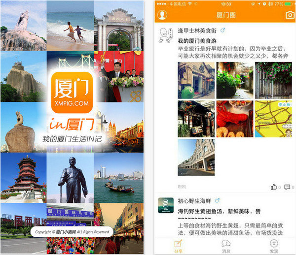View the old shop street photo
Image resolution: width=296 pixels, height=255 pixels.
pos(196,119)
